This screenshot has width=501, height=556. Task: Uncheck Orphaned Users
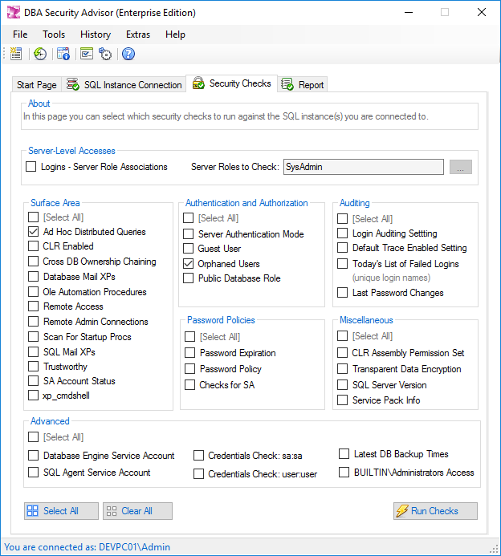pos(189,263)
